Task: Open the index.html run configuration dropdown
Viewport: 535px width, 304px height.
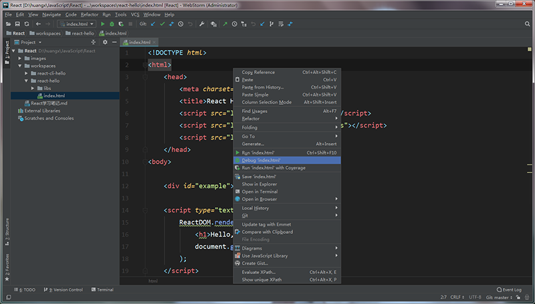Action: click(x=76, y=24)
